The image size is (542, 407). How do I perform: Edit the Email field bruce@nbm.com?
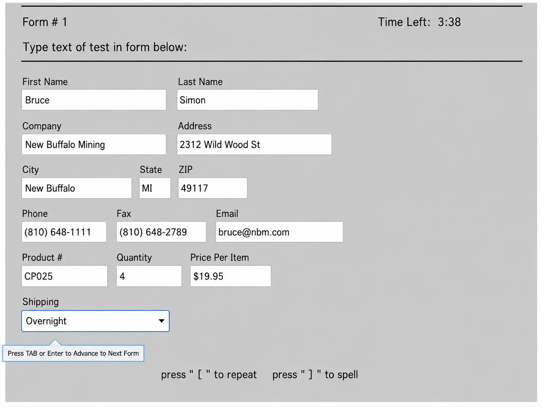[279, 232]
